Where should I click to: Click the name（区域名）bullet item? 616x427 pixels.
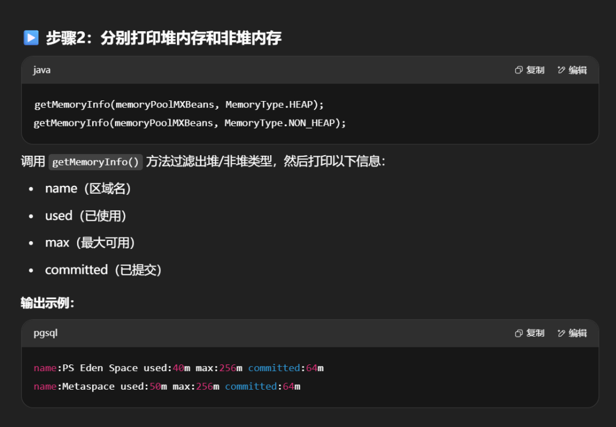coord(88,188)
